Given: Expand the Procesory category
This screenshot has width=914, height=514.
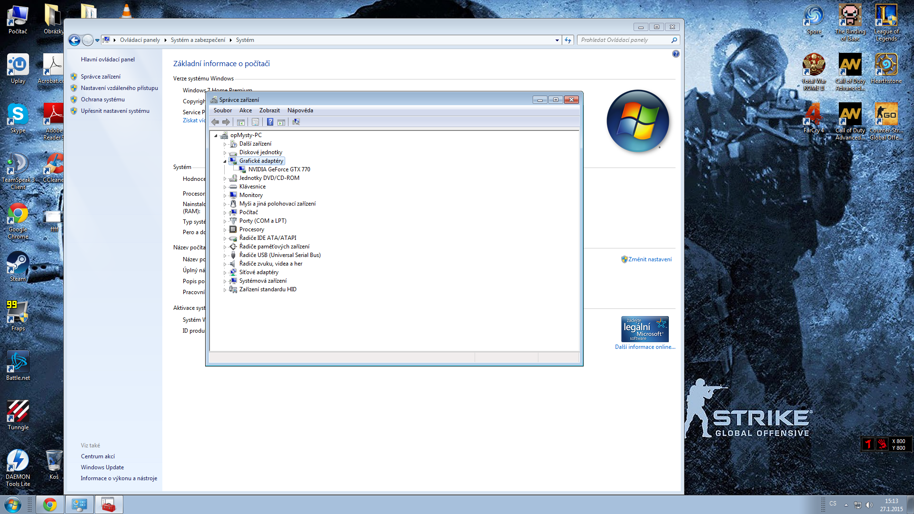Looking at the screenshot, I should pyautogui.click(x=225, y=230).
